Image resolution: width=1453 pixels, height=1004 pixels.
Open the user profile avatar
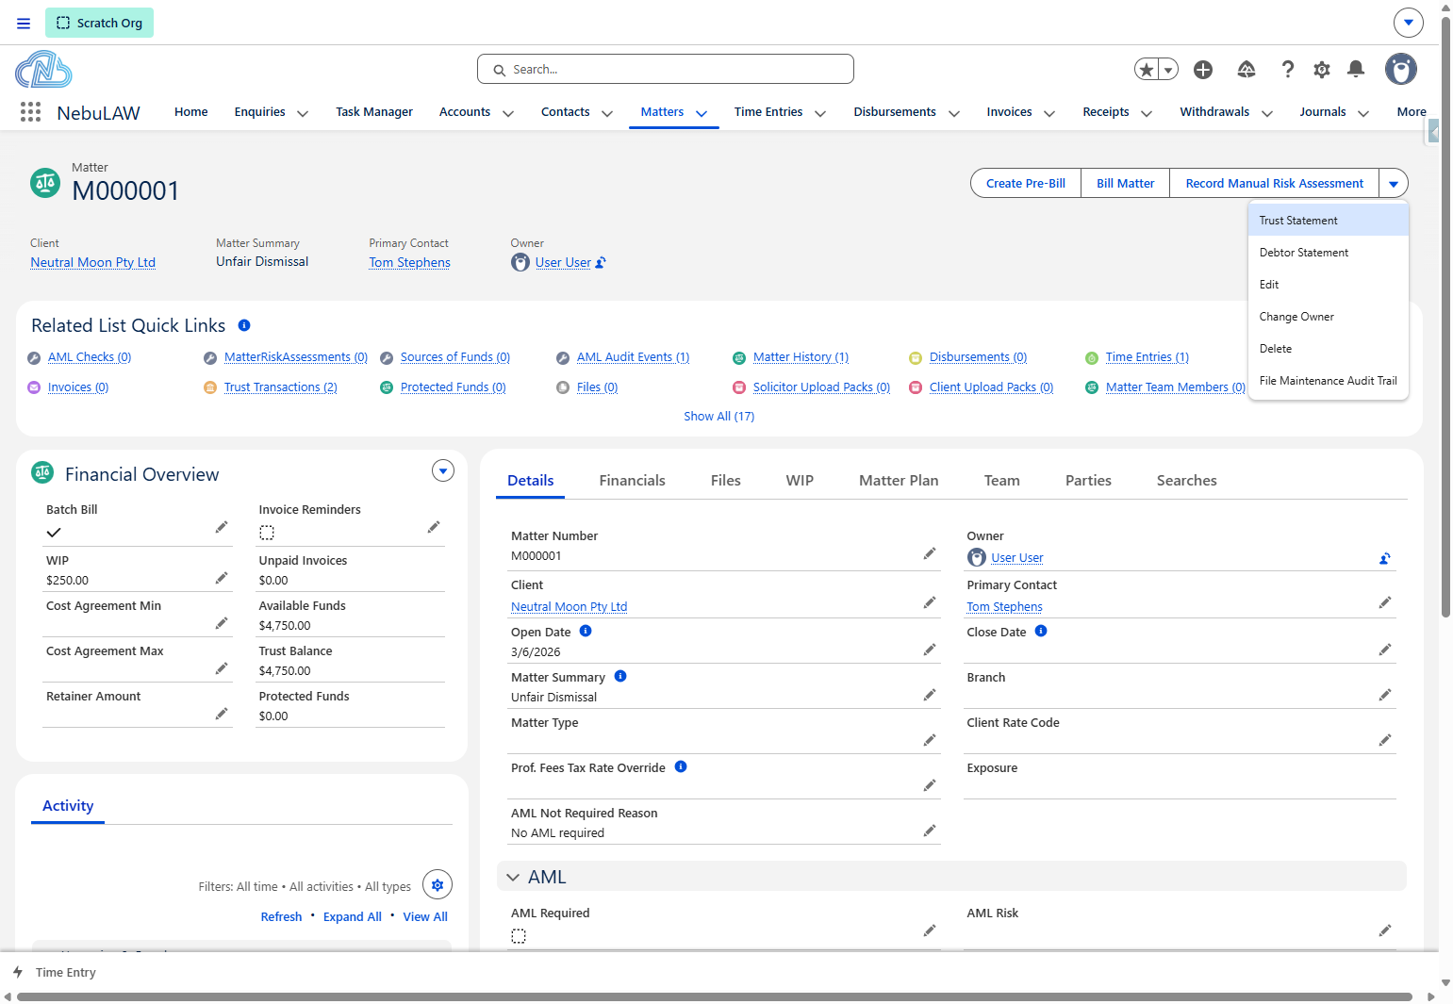1401,69
